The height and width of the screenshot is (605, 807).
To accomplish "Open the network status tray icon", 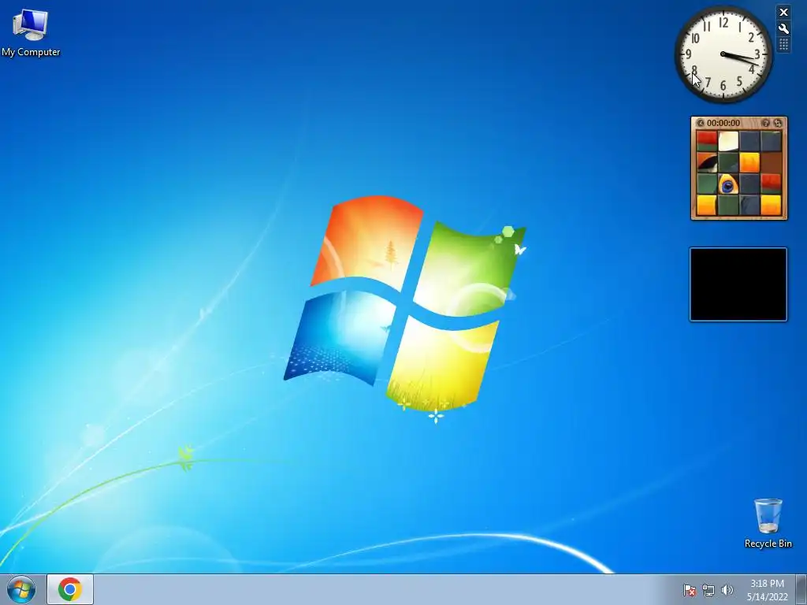I will click(708, 590).
